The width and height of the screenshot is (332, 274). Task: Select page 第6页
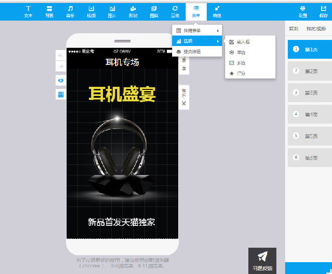tap(310, 158)
